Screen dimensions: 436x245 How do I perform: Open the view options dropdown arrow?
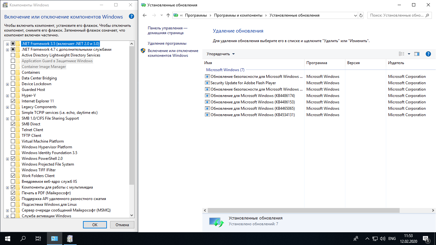click(x=409, y=54)
